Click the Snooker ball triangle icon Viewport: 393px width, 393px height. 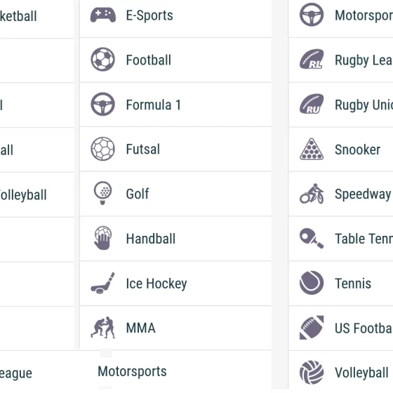click(312, 149)
